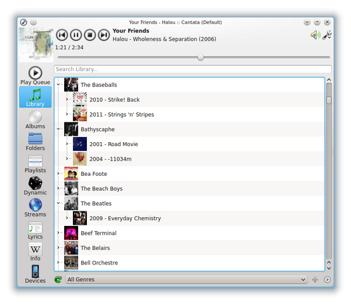Image resolution: width=351 pixels, height=304 pixels.
Task: Click in the Search Library field
Action: [192, 69]
